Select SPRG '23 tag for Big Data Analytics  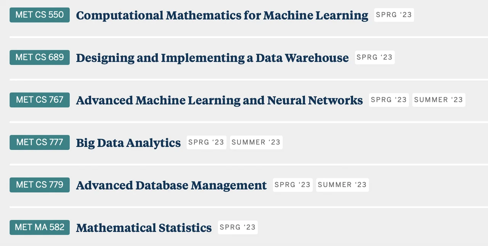(206, 143)
